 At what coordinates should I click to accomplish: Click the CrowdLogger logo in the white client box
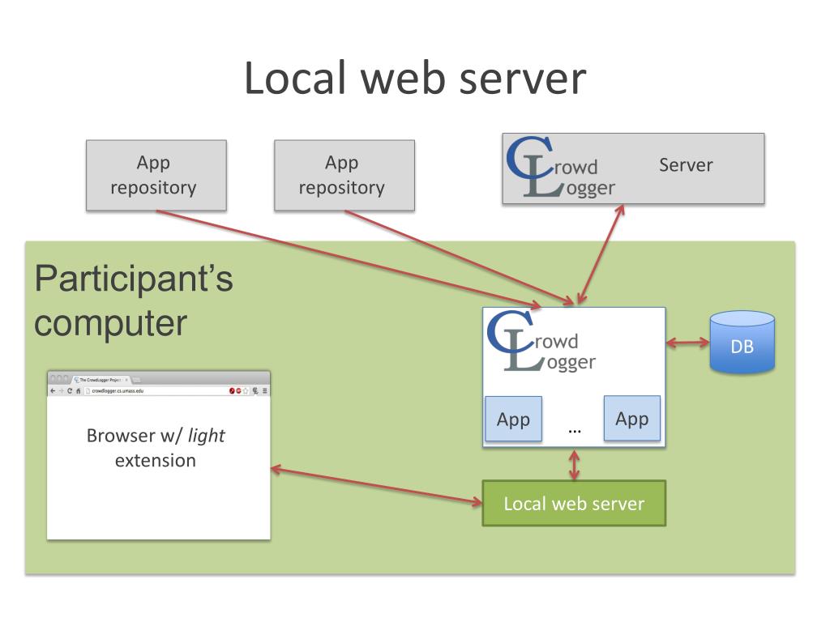click(x=541, y=341)
